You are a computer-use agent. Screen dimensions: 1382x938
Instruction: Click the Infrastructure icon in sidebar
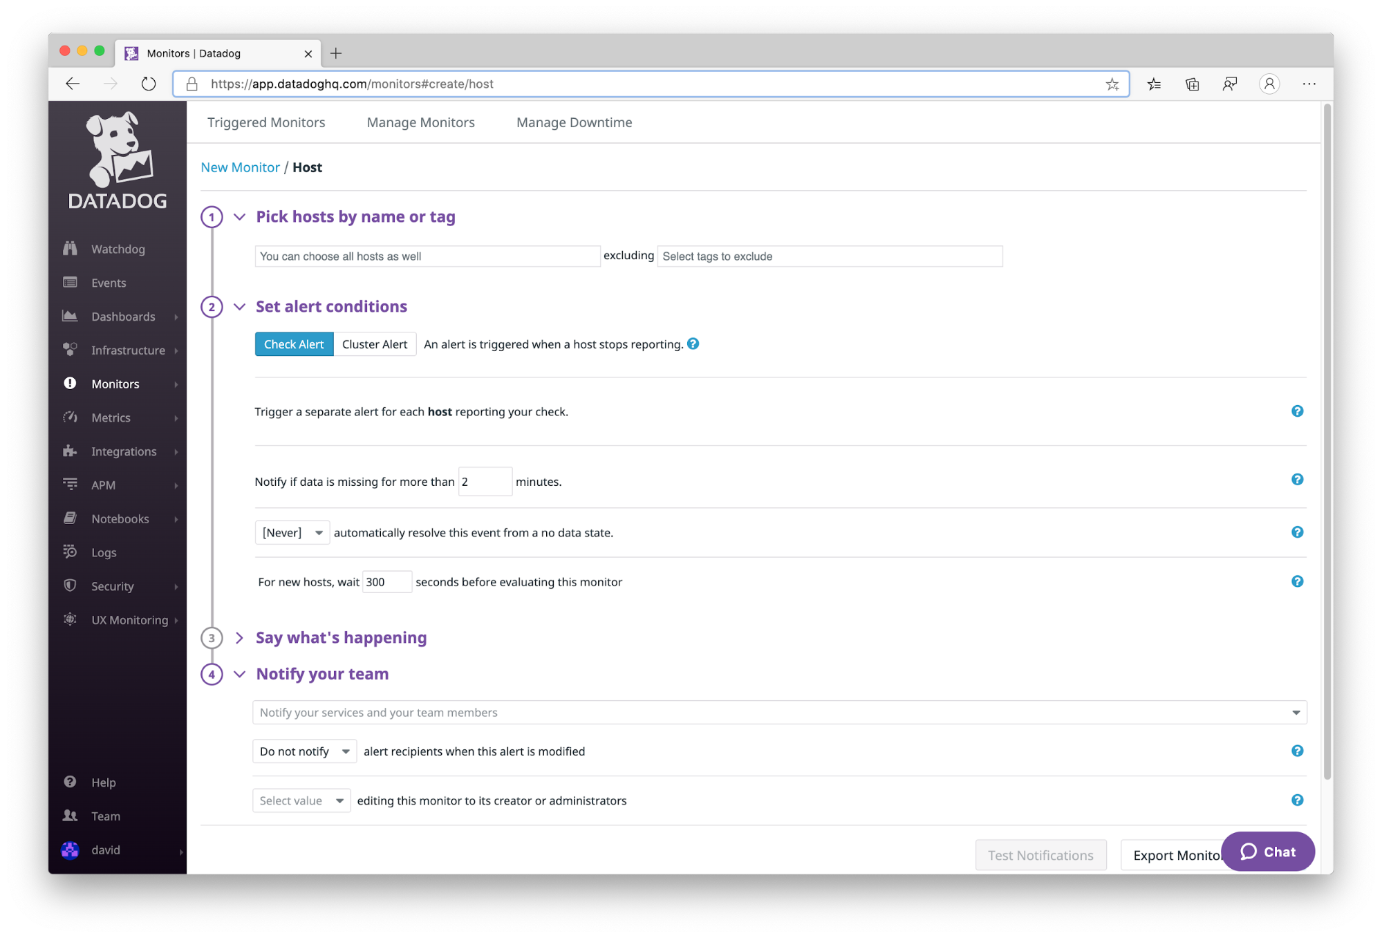click(x=71, y=350)
